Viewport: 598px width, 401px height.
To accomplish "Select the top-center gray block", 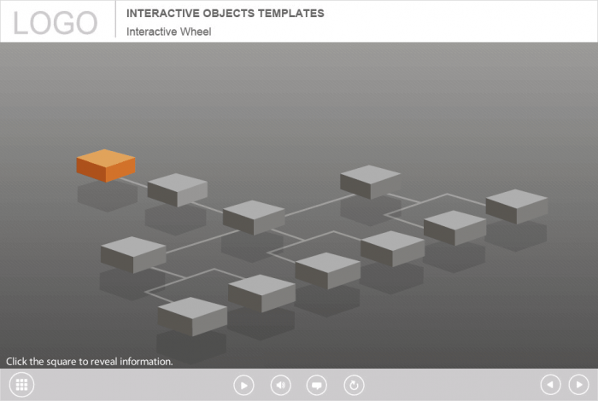I will [370, 181].
